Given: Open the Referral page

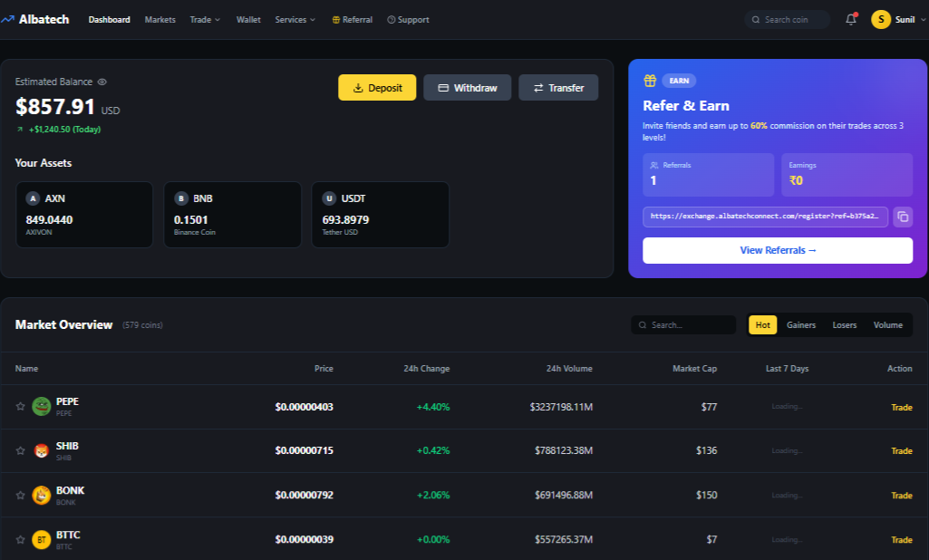Looking at the screenshot, I should pos(353,20).
